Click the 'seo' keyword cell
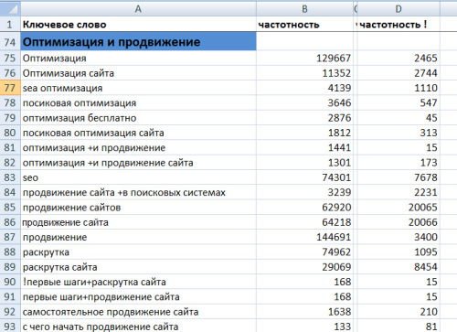The image size is (457, 332). click(138, 177)
